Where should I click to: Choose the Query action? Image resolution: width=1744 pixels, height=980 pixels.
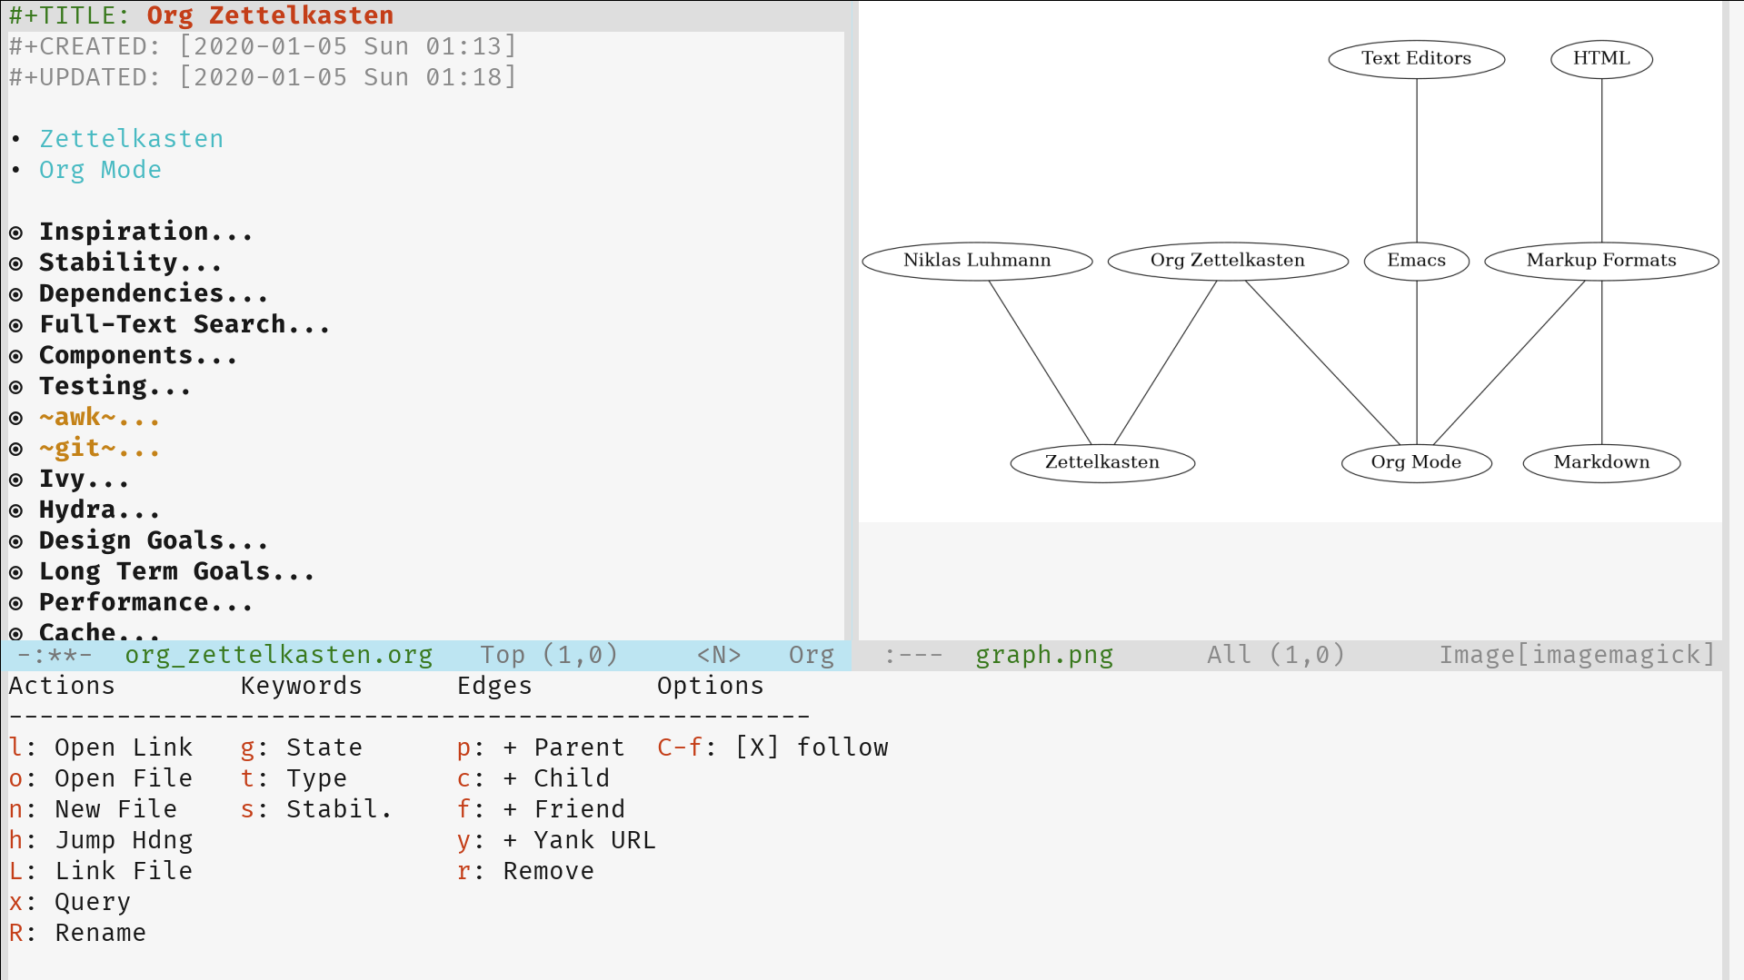70,902
